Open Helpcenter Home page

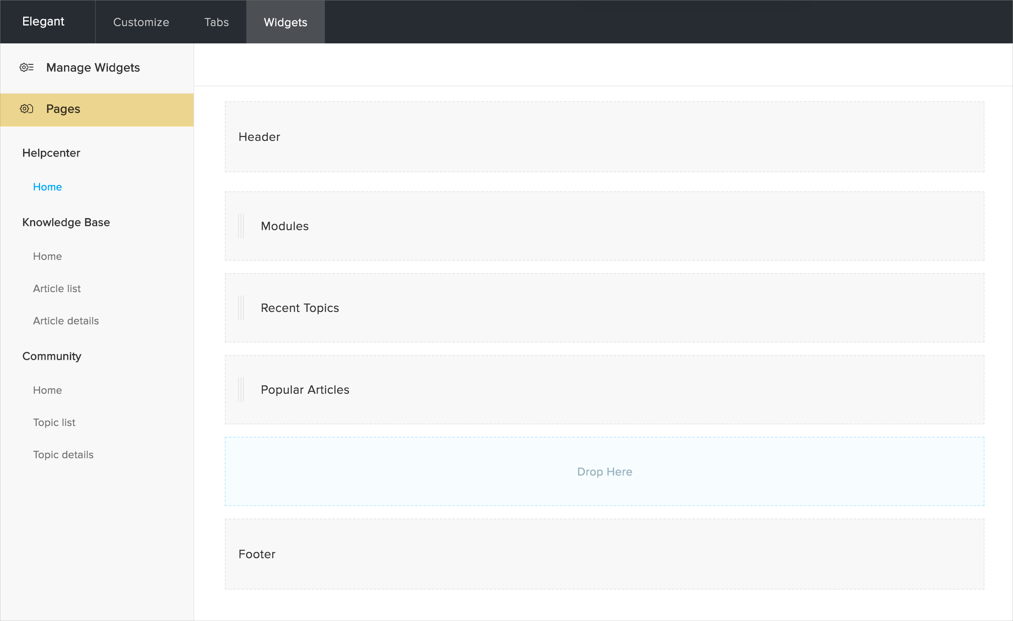(48, 187)
